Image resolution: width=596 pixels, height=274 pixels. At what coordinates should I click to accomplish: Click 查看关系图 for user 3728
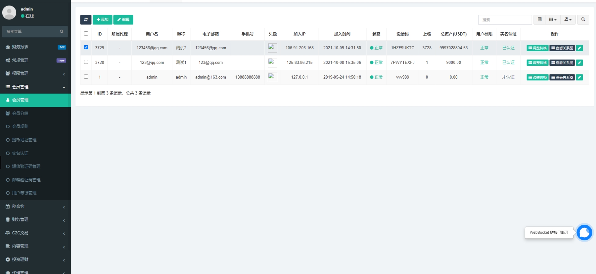coord(562,63)
